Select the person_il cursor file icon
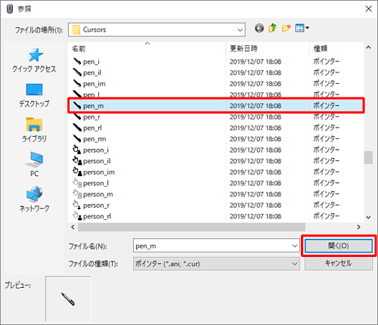 (x=77, y=161)
